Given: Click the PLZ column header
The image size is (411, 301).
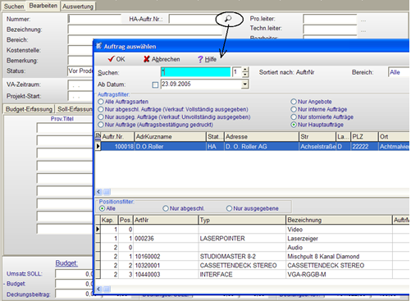Looking at the screenshot, I should (x=364, y=136).
